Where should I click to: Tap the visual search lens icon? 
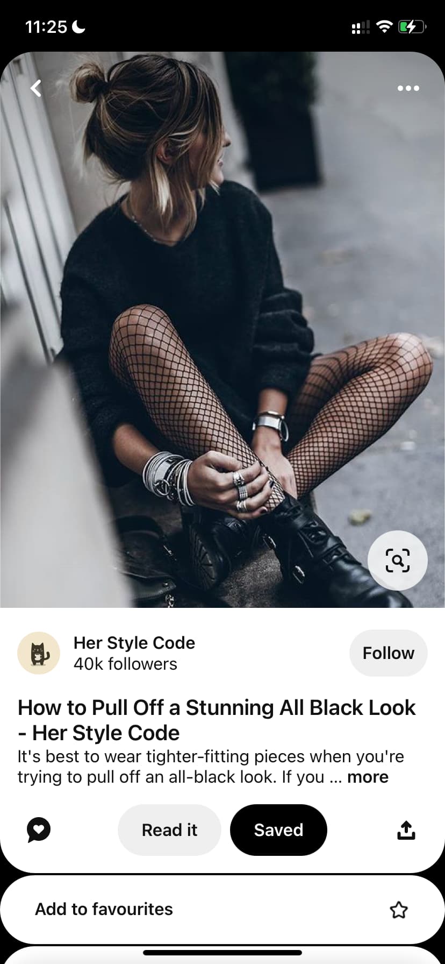tap(398, 561)
